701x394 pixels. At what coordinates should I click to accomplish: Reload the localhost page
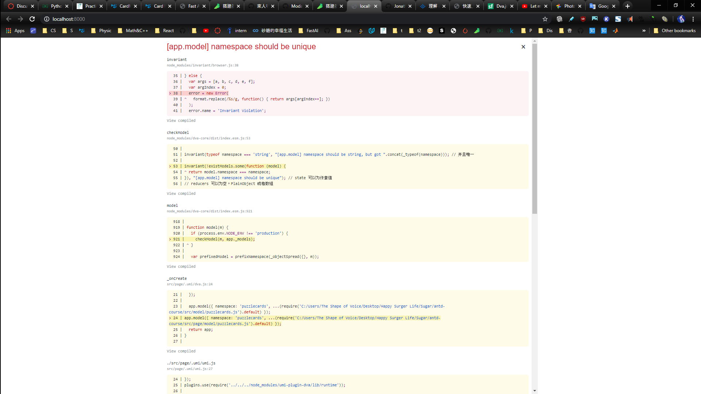click(32, 19)
